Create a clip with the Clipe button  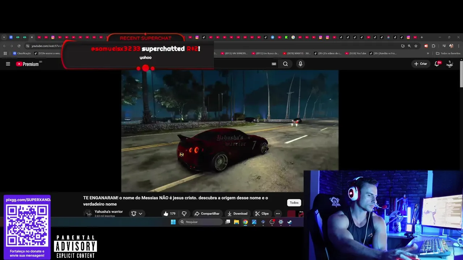(x=262, y=213)
